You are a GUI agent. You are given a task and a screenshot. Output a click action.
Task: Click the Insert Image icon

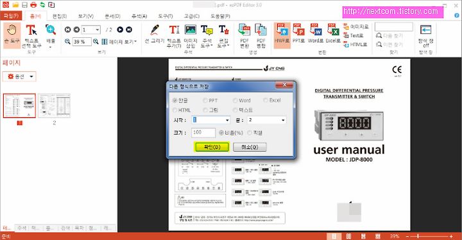[x=191, y=30]
